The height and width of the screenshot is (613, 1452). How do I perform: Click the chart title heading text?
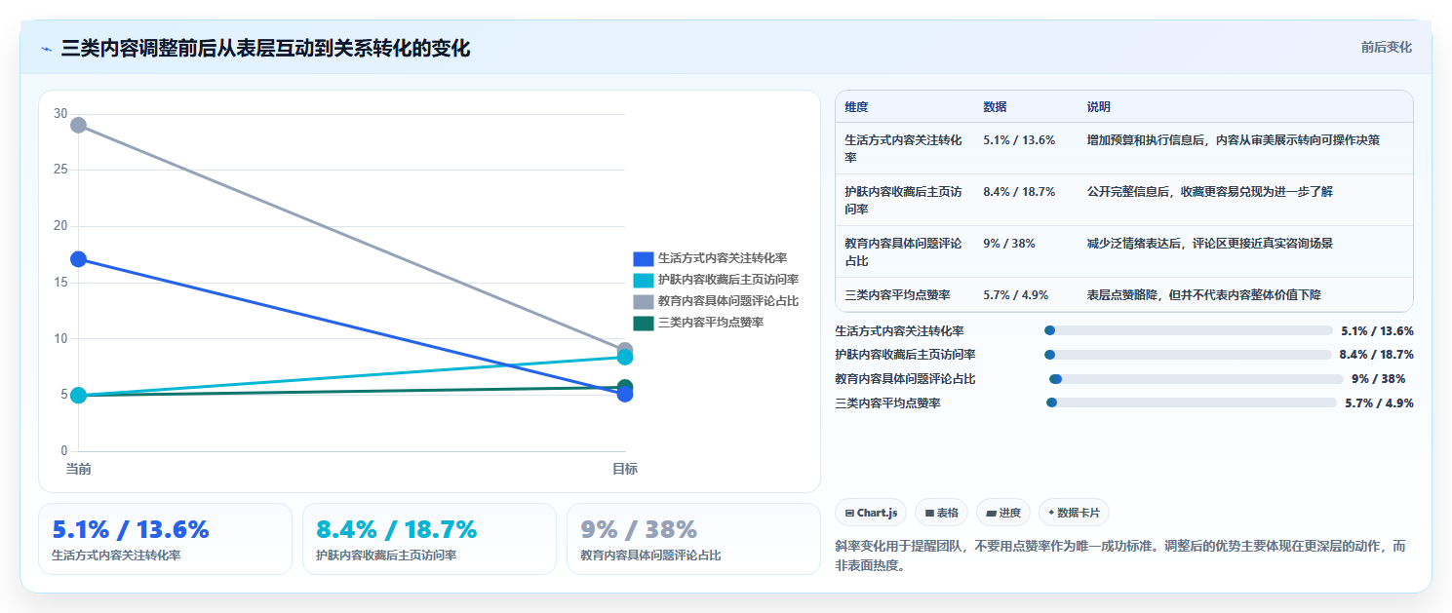point(265,48)
